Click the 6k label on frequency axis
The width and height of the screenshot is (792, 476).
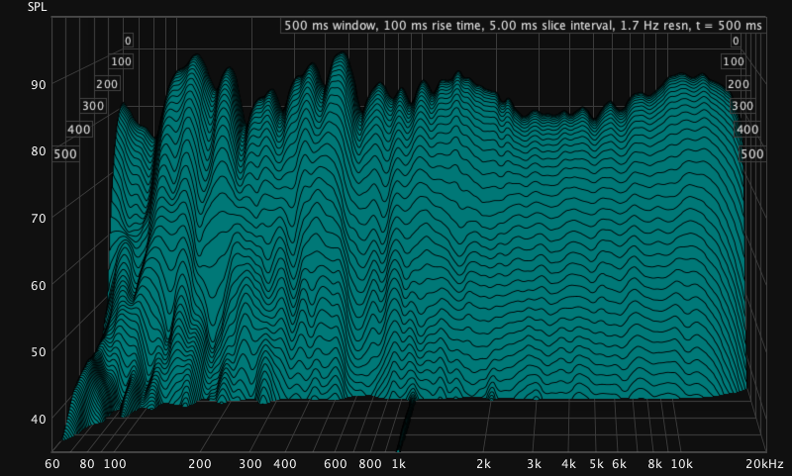point(620,464)
